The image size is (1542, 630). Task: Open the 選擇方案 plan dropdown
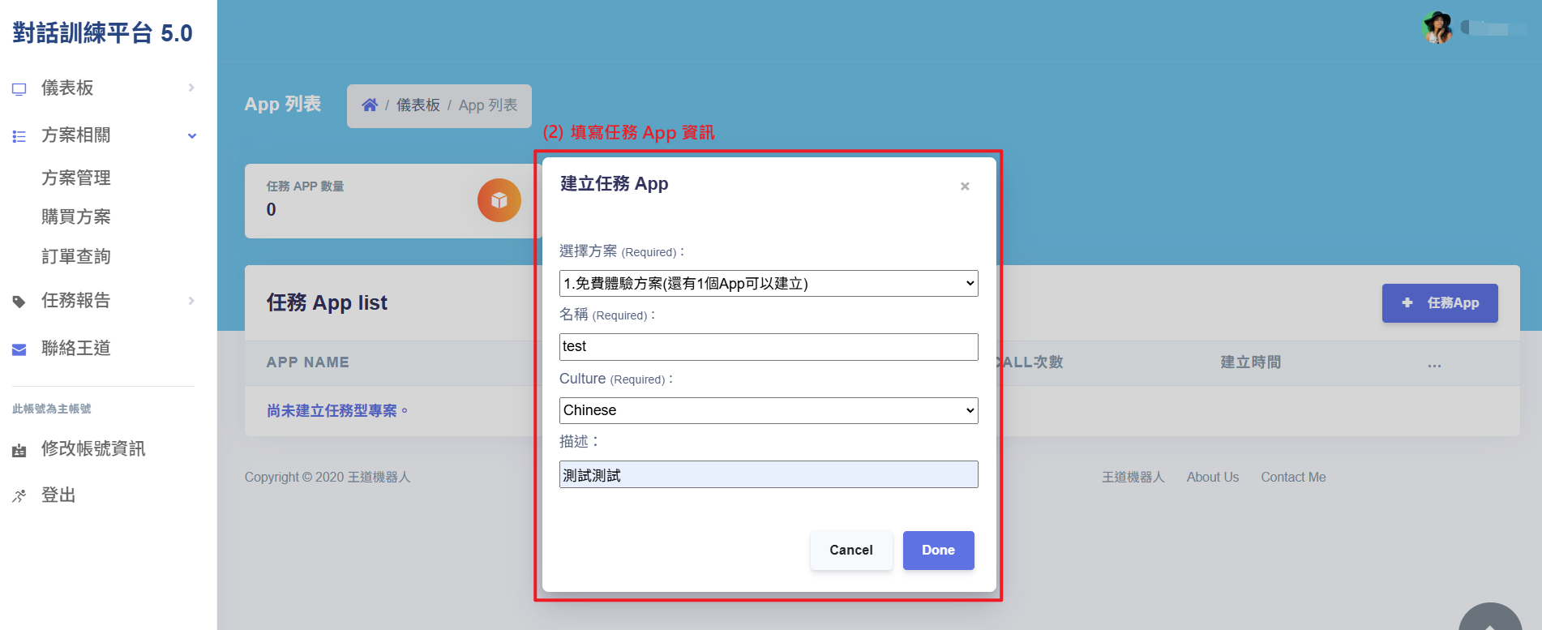[x=769, y=284]
